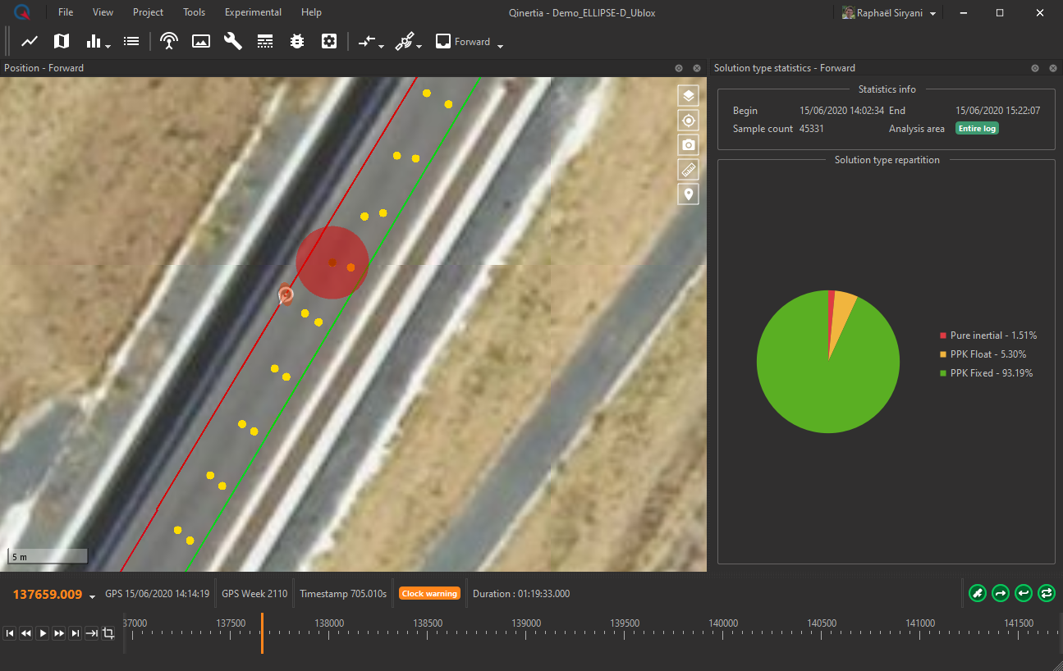This screenshot has width=1063, height=671.
Task: Expand the Forward processing dropdown
Action: [x=500, y=45]
